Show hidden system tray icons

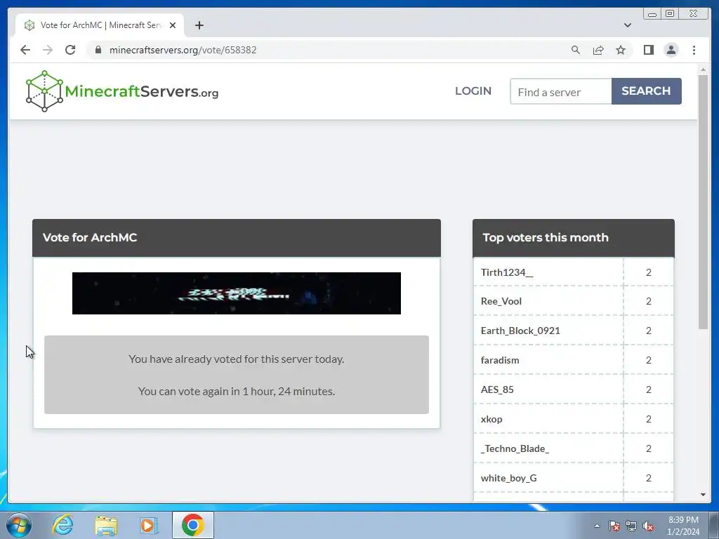click(x=597, y=526)
